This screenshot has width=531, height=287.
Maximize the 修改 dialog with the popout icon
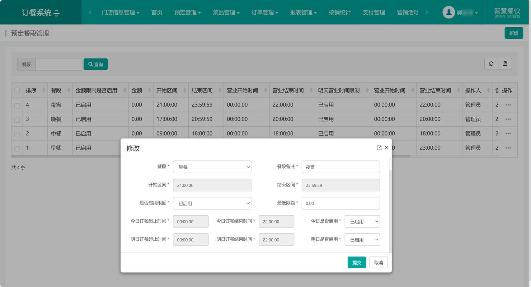click(x=379, y=147)
